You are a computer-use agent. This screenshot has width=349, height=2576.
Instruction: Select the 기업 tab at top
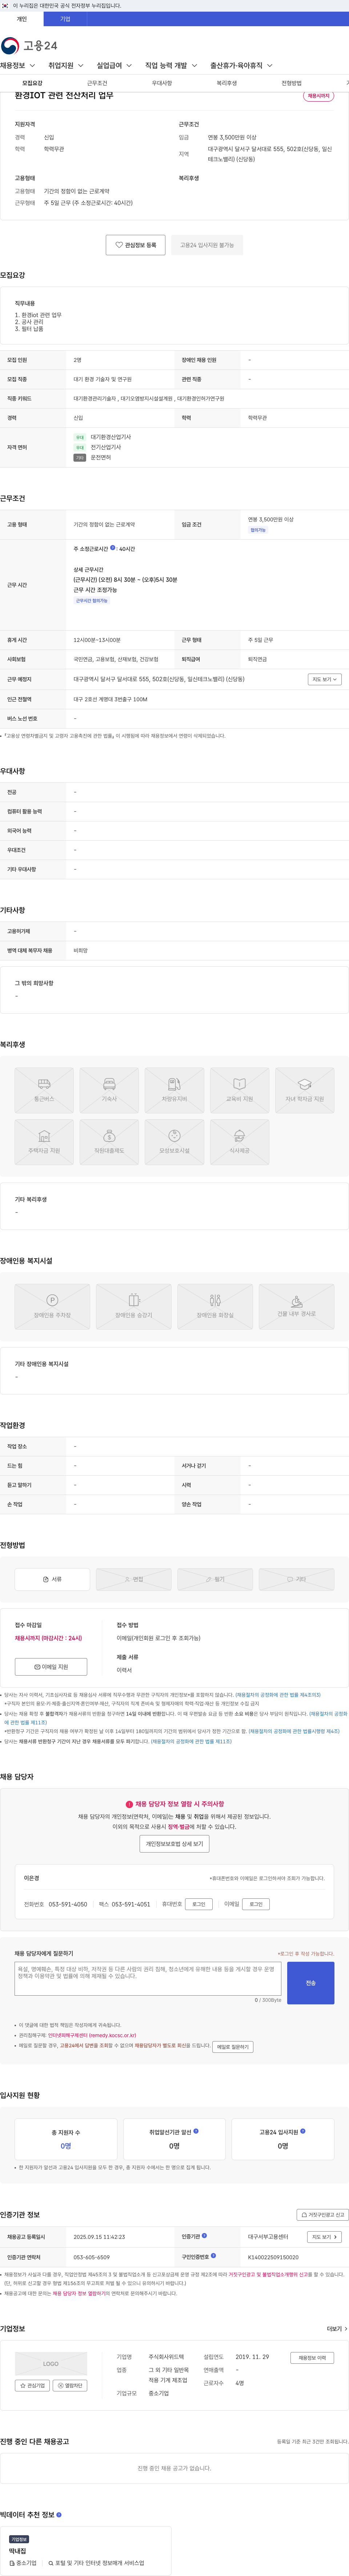click(x=65, y=19)
